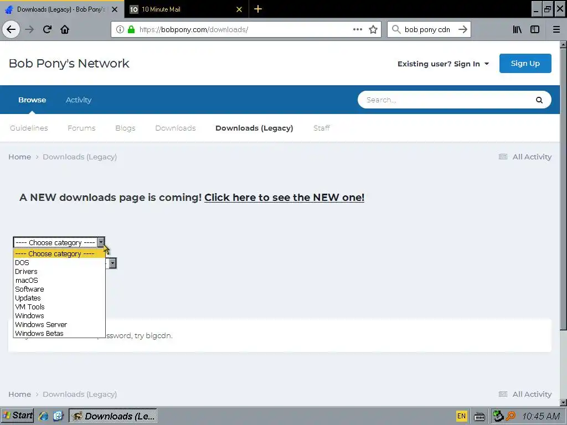567x425 pixels.
Task: Select macOS from category list
Action: (x=59, y=281)
